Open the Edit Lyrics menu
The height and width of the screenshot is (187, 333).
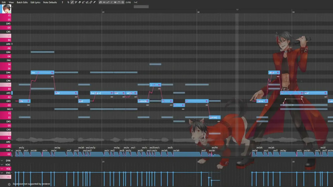(x=35, y=2)
